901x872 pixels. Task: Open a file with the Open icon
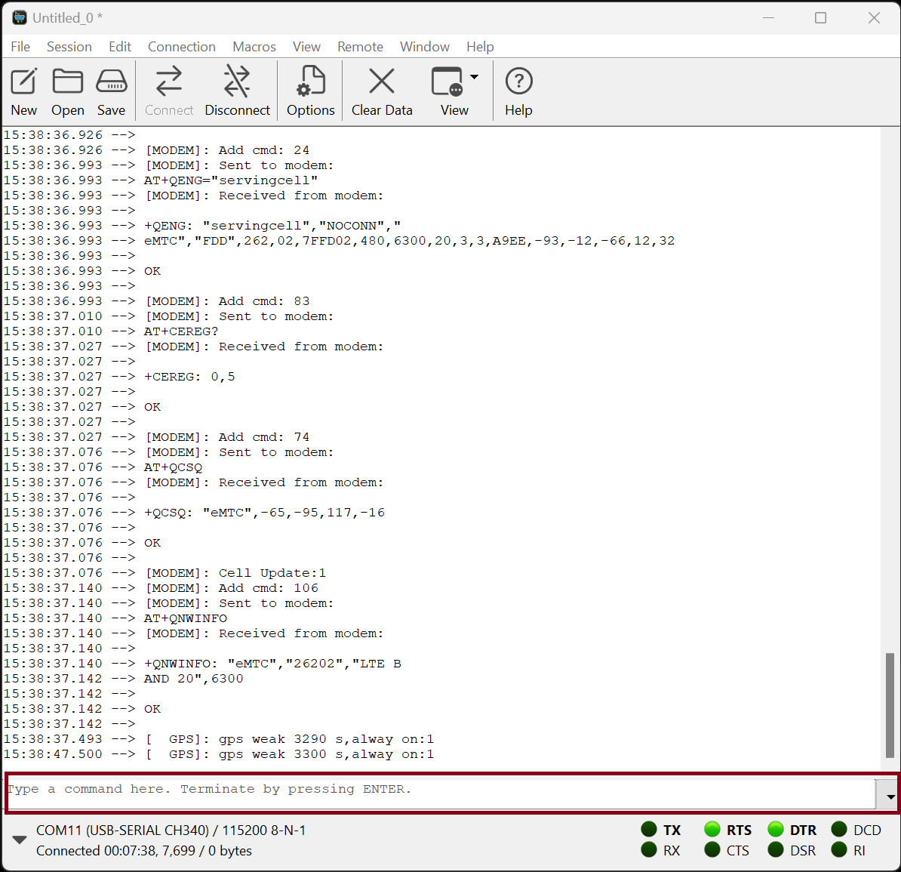[x=67, y=82]
